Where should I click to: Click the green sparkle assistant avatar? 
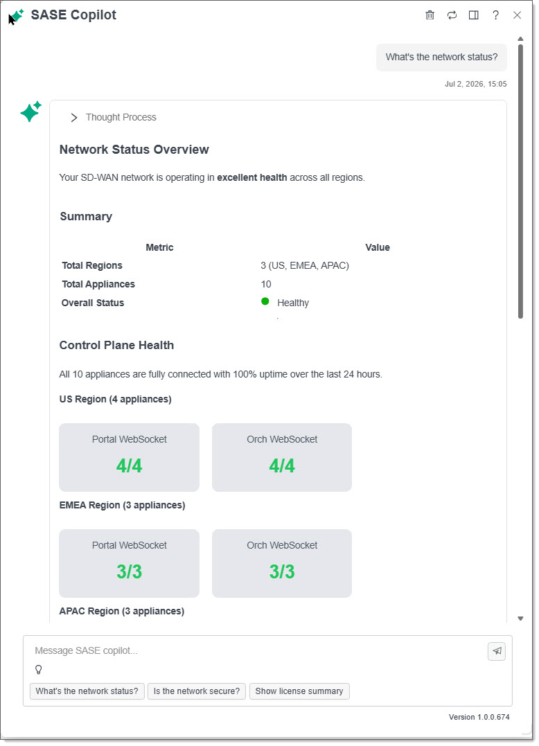coord(31,112)
